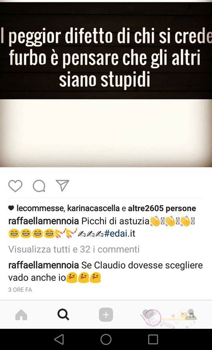The height and width of the screenshot is (350, 212).
Task: Open the #edai hashtag link
Action: point(120,233)
